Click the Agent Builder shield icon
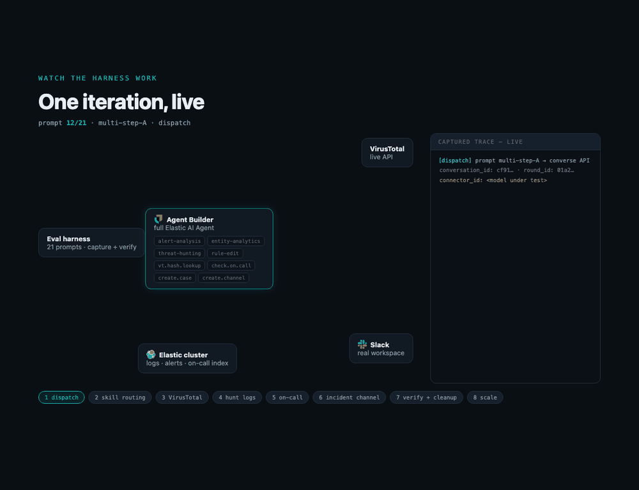This screenshot has width=639, height=490. [158, 219]
